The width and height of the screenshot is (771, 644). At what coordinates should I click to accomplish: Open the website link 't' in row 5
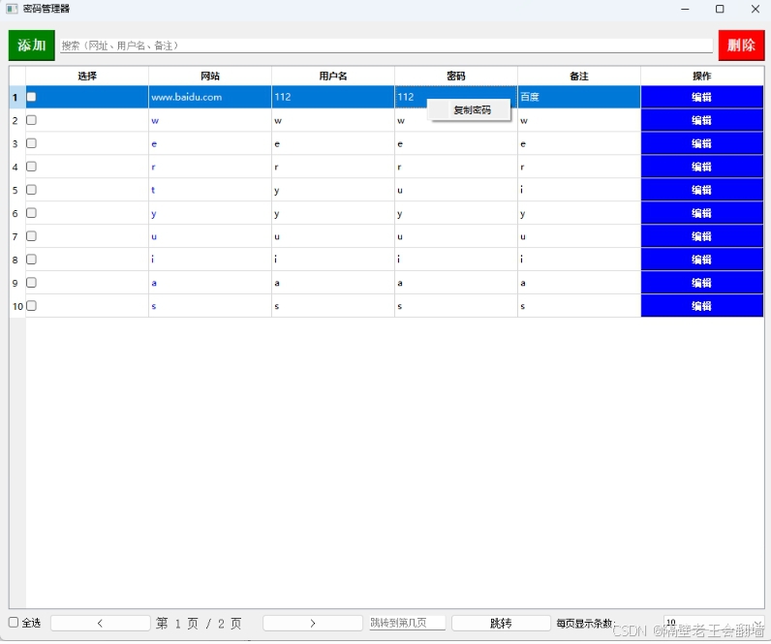point(153,190)
